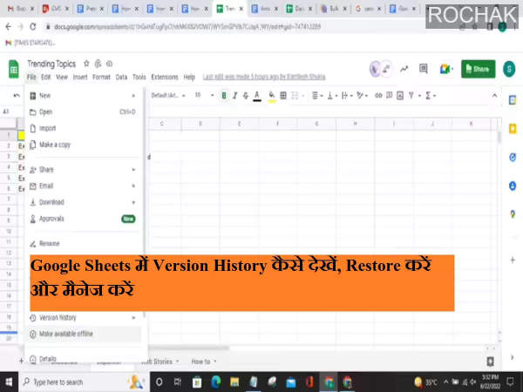Choose Make available offline option

click(x=66, y=334)
